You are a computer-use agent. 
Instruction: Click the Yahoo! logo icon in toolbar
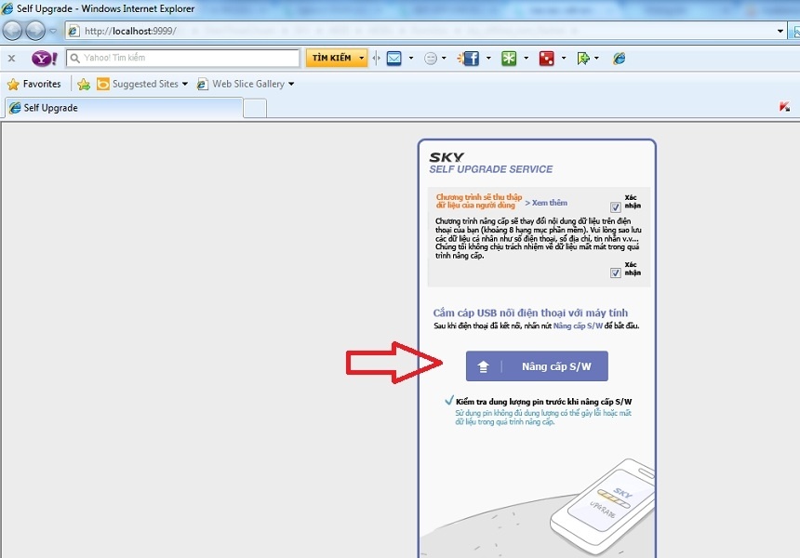coord(44,59)
